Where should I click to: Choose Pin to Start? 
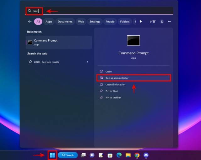(133, 91)
